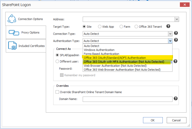
Task: Select the Office 365 Tenant target type
Action: (148, 27)
